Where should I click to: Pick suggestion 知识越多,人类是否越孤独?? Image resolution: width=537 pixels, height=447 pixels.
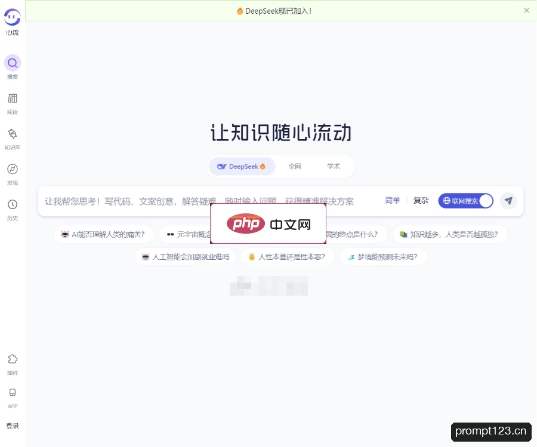pyautogui.click(x=450, y=234)
